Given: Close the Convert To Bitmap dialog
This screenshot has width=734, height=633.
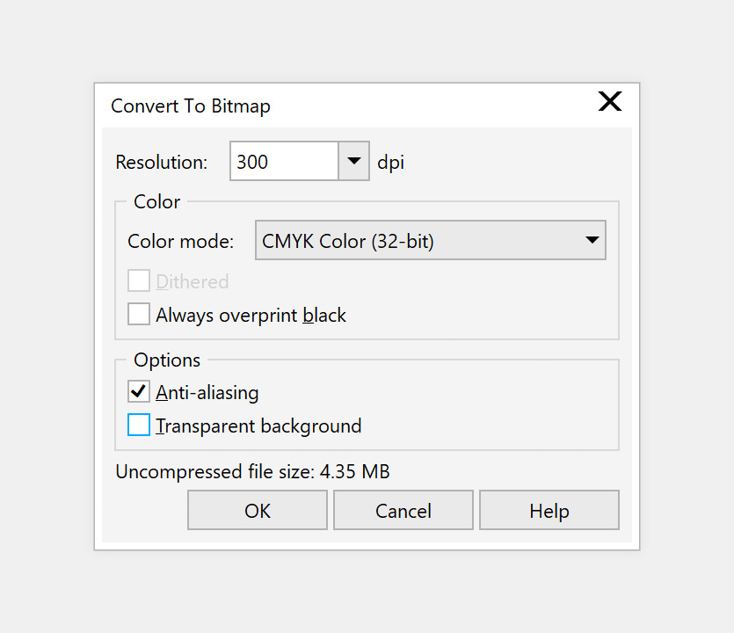Looking at the screenshot, I should click(609, 102).
